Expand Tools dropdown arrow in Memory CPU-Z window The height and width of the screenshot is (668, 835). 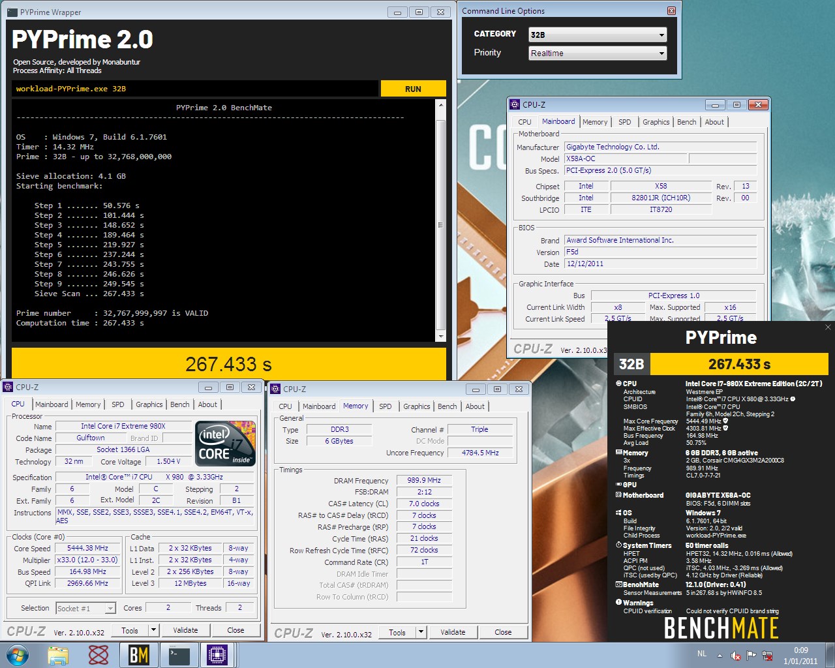[x=421, y=632]
